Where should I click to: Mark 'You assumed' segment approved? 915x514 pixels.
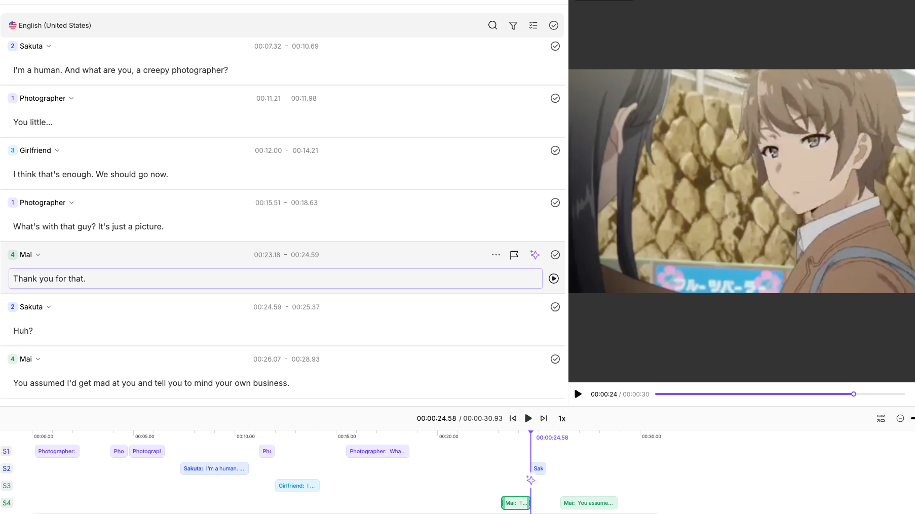555,359
